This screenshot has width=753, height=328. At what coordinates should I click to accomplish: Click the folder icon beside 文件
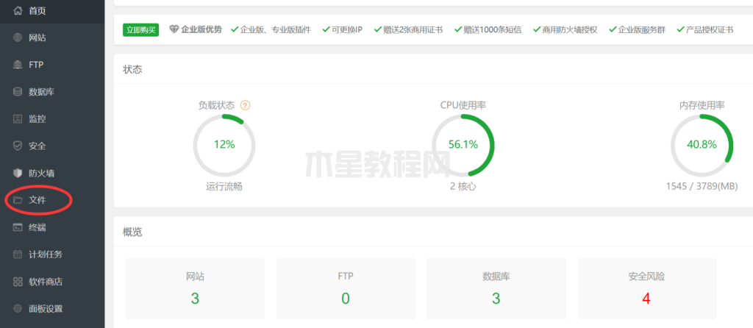pos(18,200)
